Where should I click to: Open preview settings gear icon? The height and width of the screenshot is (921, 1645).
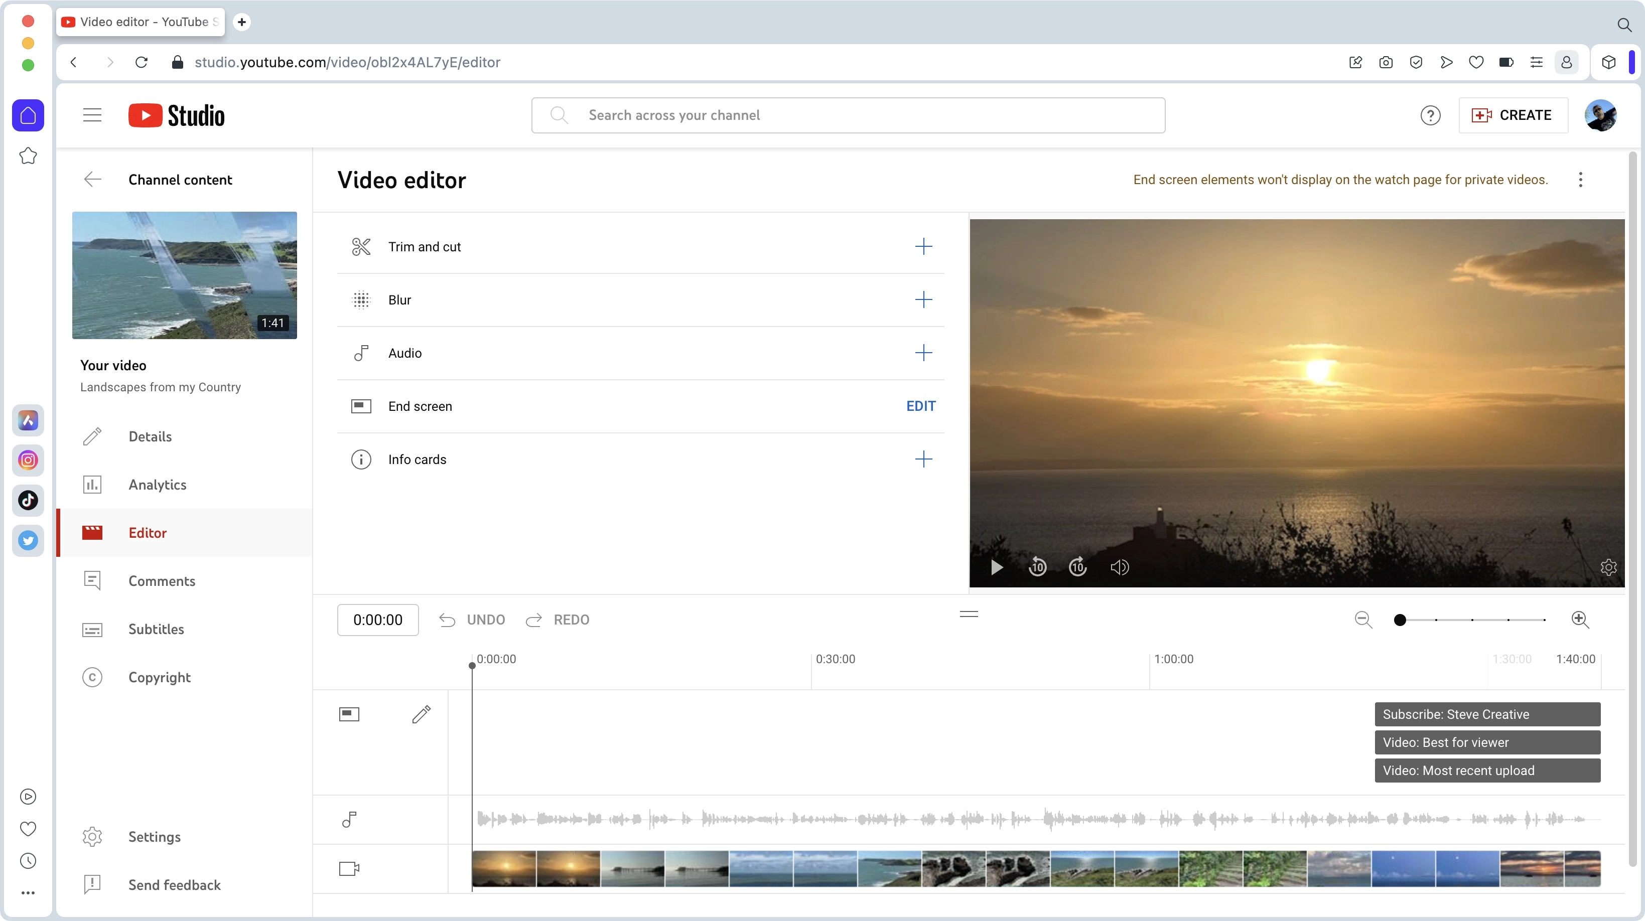(1608, 567)
